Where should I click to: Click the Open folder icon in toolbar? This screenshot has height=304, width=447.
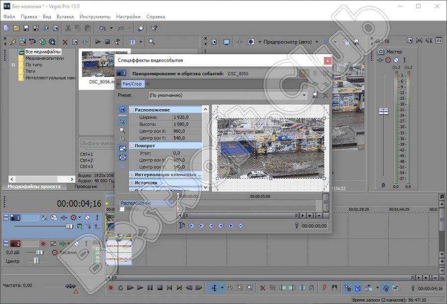pos(16,28)
